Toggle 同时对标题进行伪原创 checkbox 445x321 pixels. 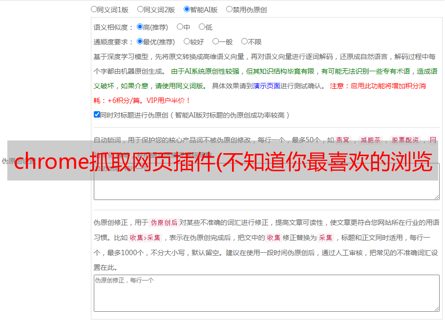(97, 115)
